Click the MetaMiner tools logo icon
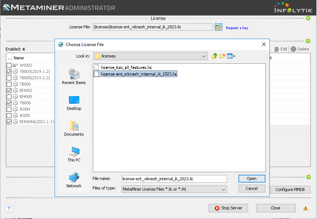The image size is (317, 219). [6, 7]
